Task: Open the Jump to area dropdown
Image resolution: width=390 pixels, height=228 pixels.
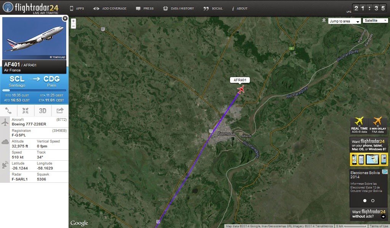Action: [x=344, y=21]
